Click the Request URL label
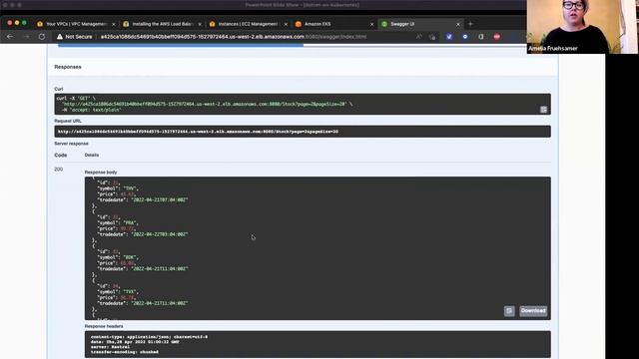Viewport: 639px width, 359px height. pyautogui.click(x=68, y=121)
